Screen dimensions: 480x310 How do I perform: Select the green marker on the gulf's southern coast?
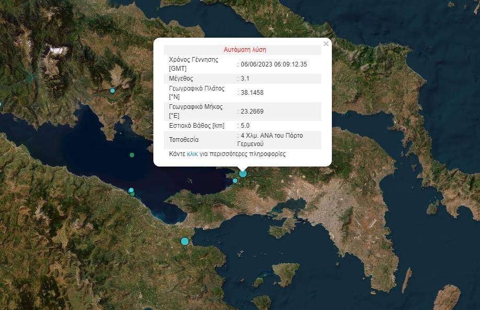[x=133, y=194]
